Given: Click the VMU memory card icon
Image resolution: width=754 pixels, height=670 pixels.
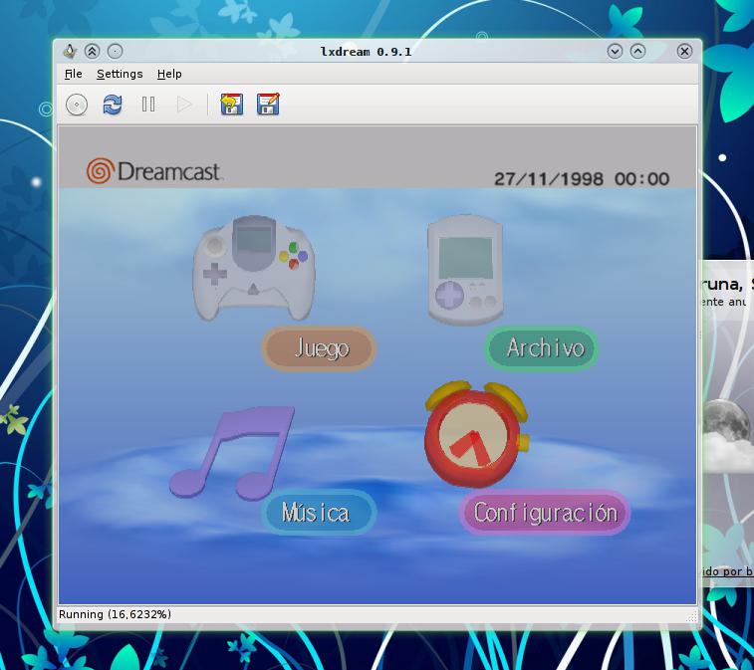Looking at the screenshot, I should (x=465, y=269).
